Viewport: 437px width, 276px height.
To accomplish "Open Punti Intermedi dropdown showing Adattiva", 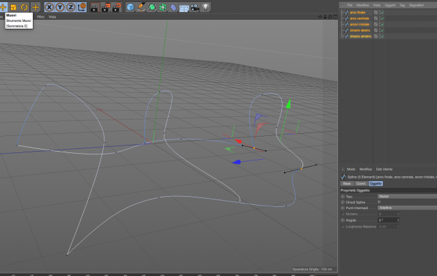I will (x=407, y=208).
